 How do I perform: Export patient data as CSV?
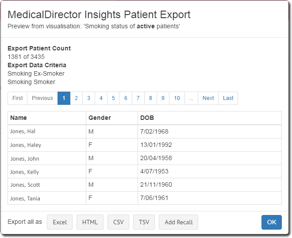coord(118,222)
